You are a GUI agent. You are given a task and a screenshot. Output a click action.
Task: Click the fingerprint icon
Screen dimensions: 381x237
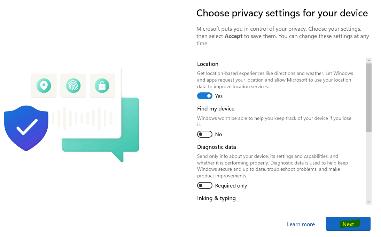[x=73, y=85]
